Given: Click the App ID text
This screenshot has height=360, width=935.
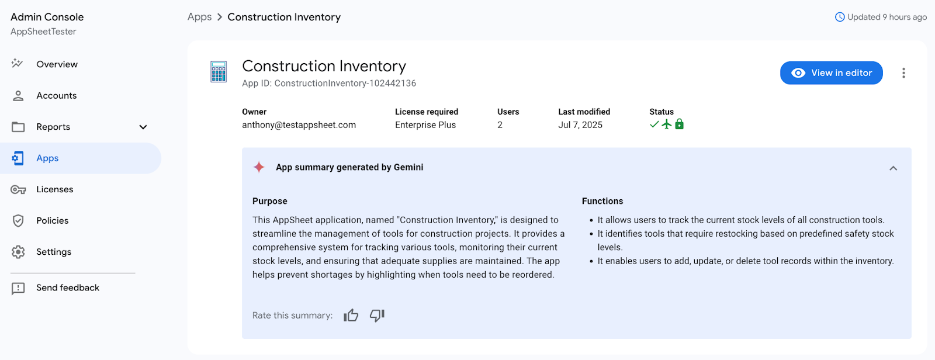Looking at the screenshot, I should pos(329,84).
